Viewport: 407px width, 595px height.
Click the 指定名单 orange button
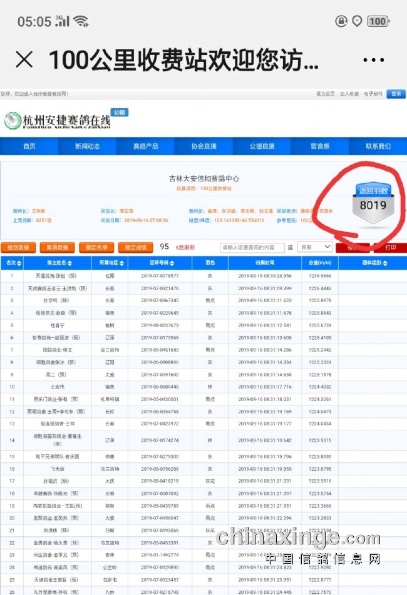96,247
